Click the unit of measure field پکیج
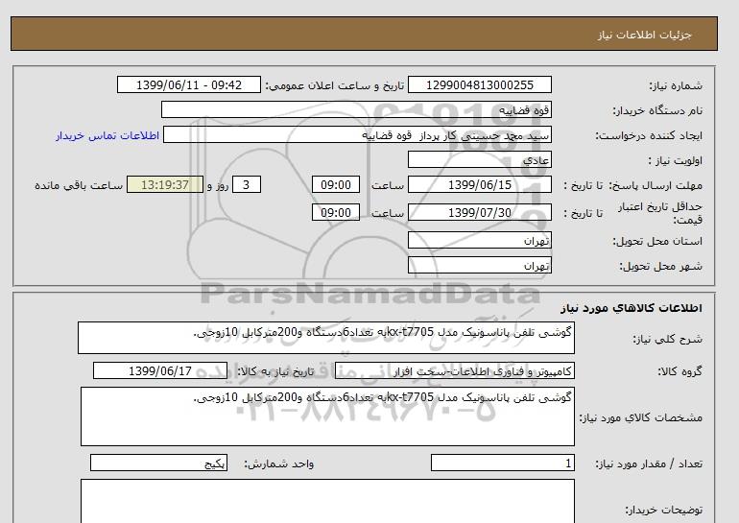This screenshot has width=739, height=523. point(158,464)
